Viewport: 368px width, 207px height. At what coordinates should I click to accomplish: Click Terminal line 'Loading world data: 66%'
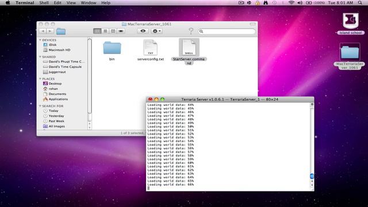click(171, 185)
